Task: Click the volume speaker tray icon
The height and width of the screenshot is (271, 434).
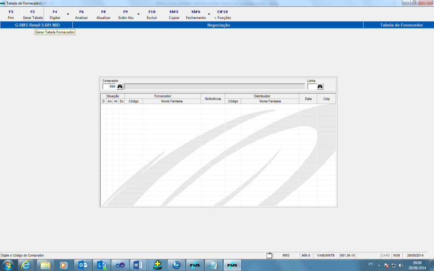Action: pyautogui.click(x=401, y=265)
